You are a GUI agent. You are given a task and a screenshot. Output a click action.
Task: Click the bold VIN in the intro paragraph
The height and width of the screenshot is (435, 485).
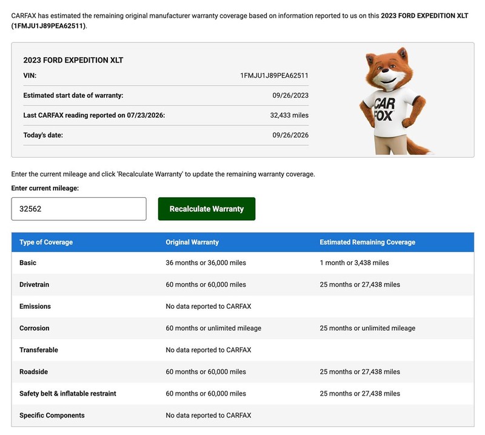(x=48, y=26)
